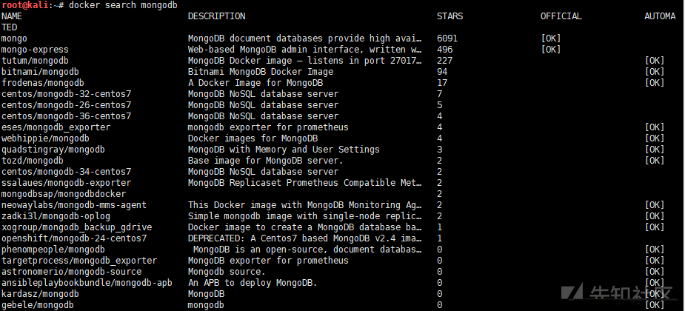Click the OFFICIAL column header
The image size is (685, 311).
click(561, 16)
